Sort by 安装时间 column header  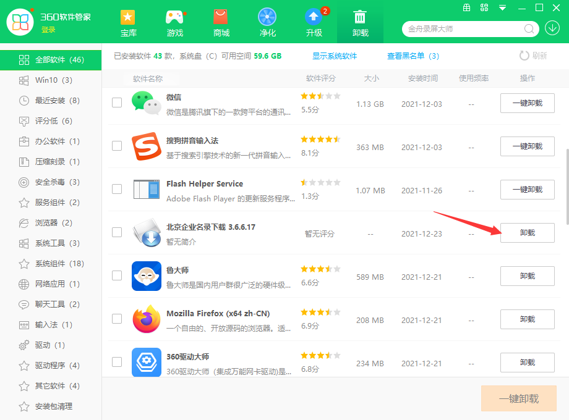pyautogui.click(x=423, y=78)
